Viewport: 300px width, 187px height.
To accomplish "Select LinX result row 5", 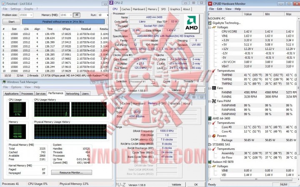I will tap(55, 50).
